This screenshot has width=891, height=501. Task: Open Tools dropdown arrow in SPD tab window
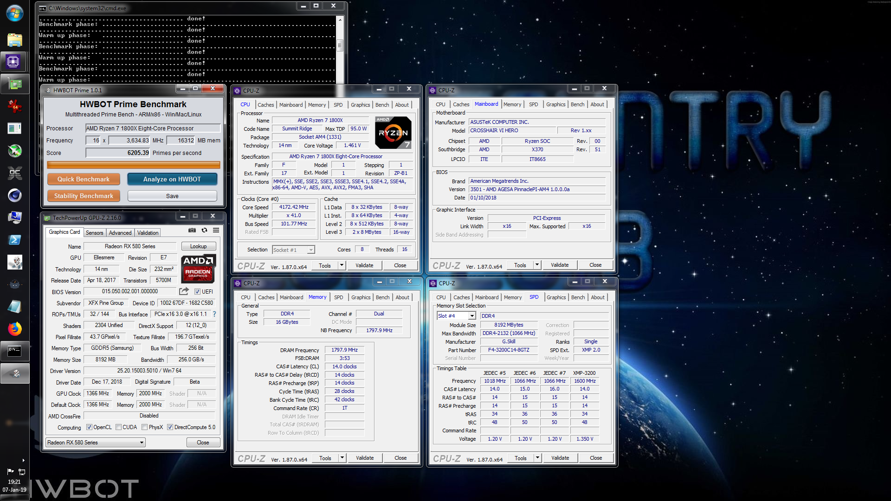[538, 458]
